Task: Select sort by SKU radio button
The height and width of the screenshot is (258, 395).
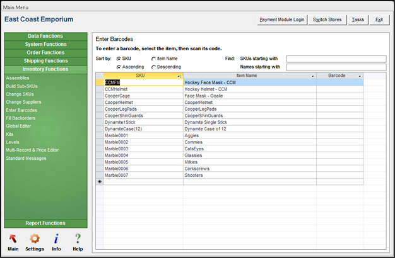Action: click(119, 59)
